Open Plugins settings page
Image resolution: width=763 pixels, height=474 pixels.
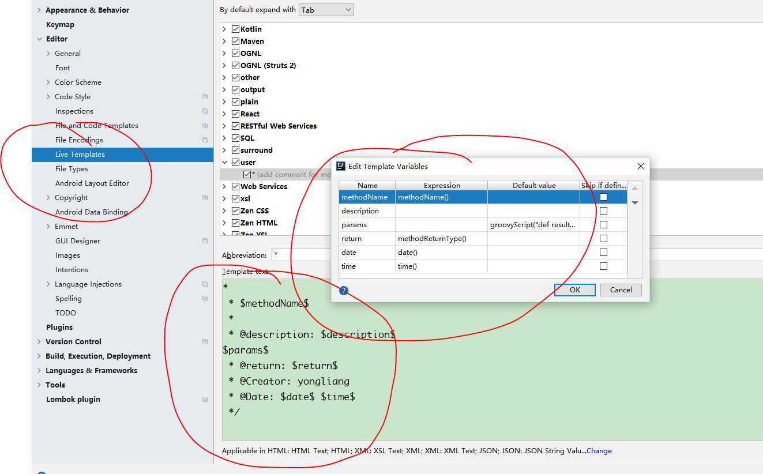[59, 327]
